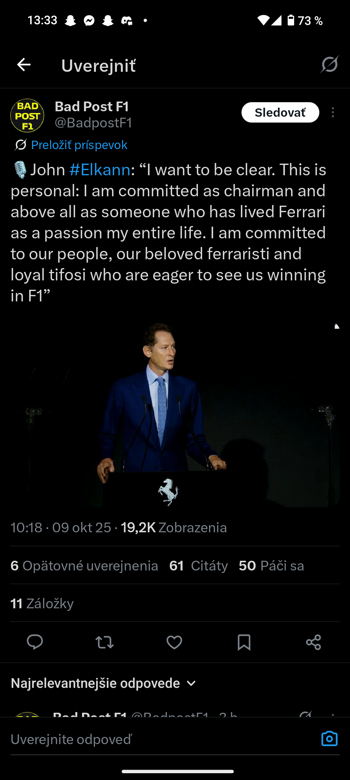Open the #Elkann hashtag link

point(100,170)
